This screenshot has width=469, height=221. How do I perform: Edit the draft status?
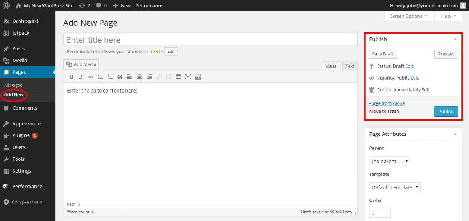point(409,66)
